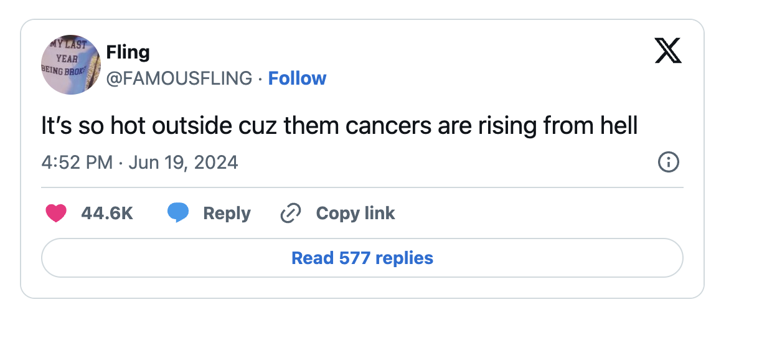The height and width of the screenshot is (340, 772).
Task: Click the tweet text about cancers rising
Action: point(339,126)
